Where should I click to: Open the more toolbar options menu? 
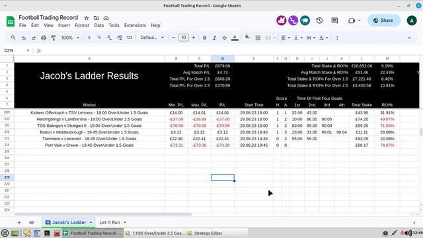pos(337,38)
